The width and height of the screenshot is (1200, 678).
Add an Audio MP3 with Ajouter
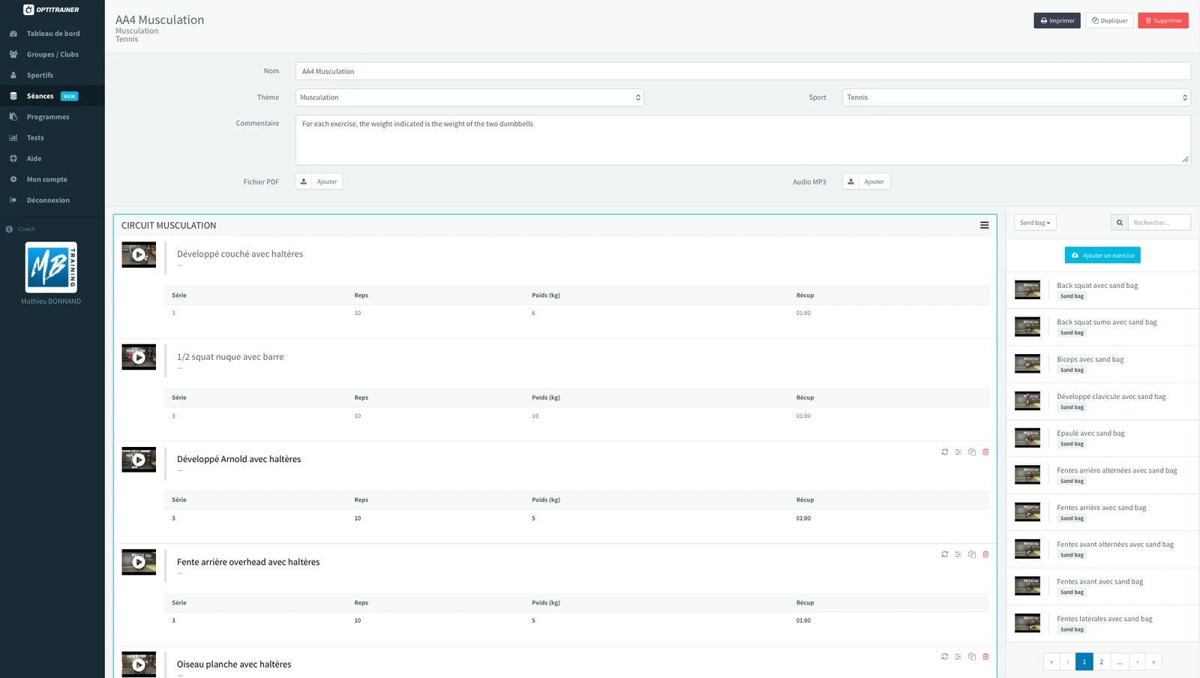pyautogui.click(x=866, y=181)
